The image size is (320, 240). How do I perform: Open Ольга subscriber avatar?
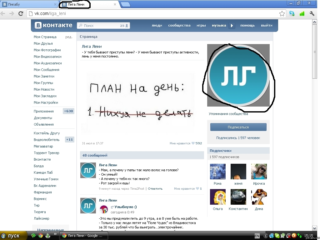point(218,197)
